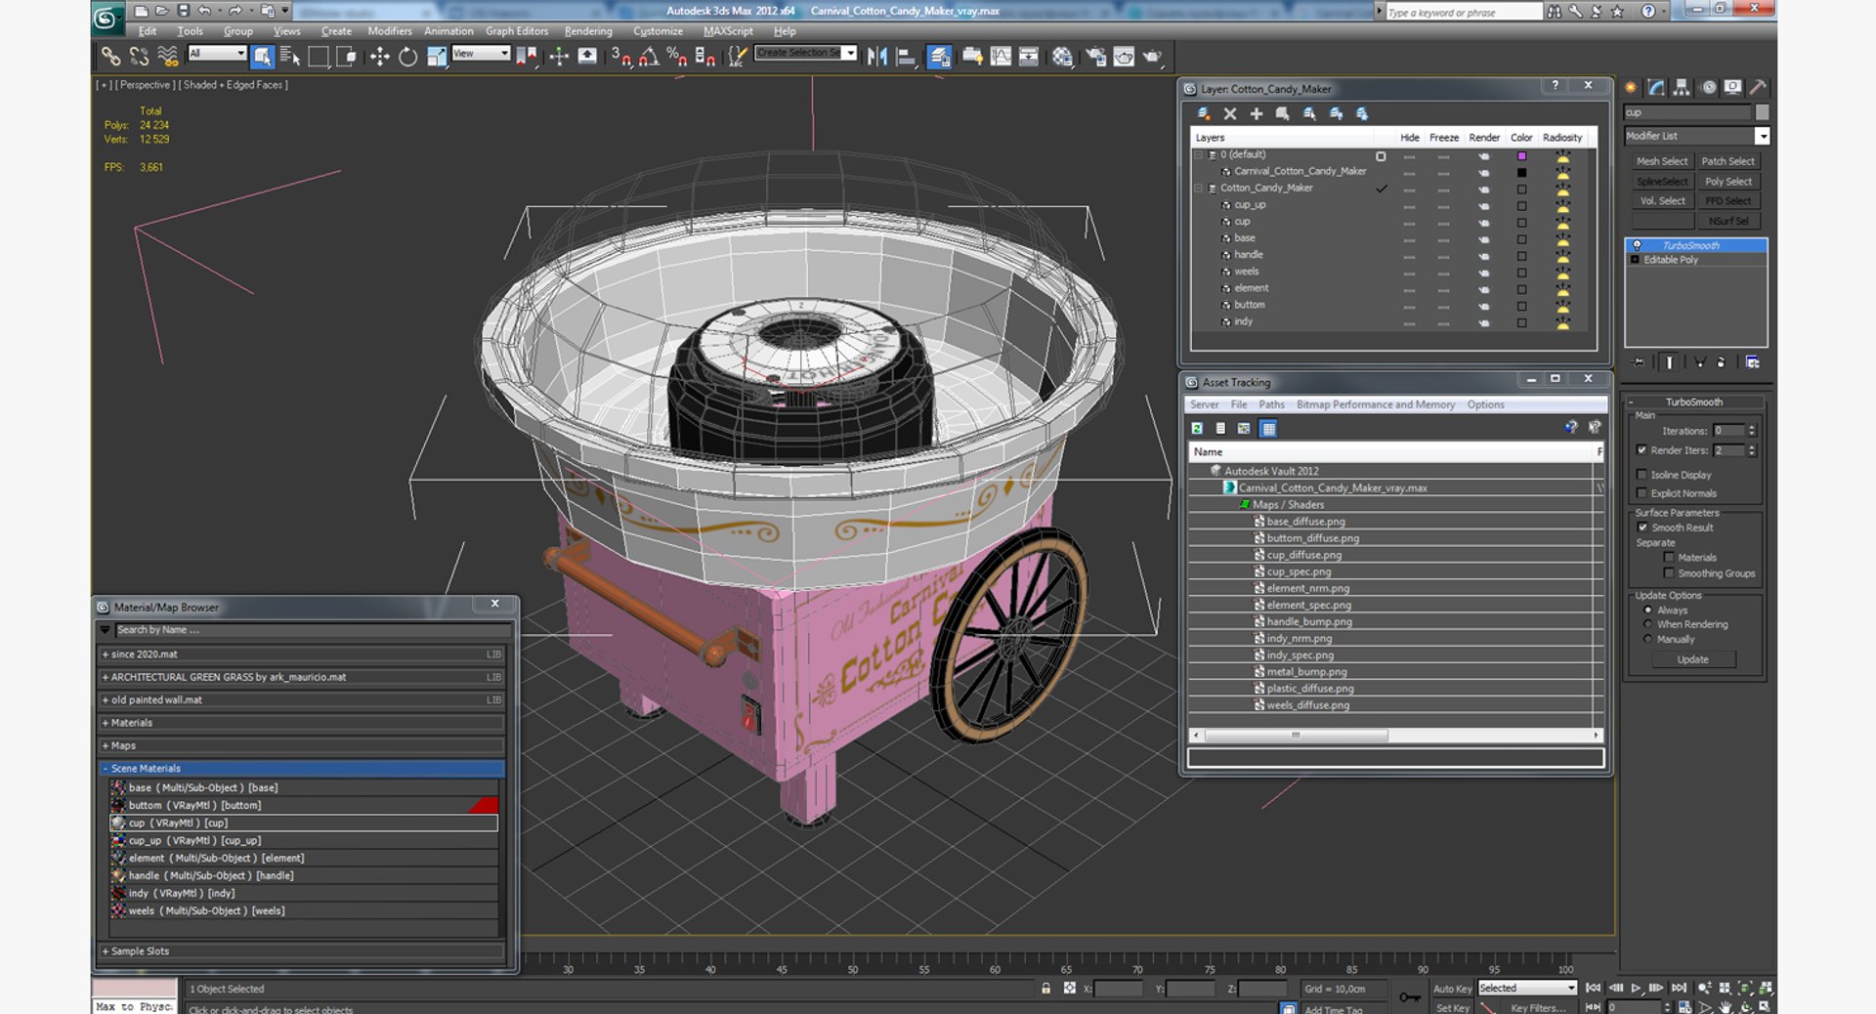Click the Play Animation button
The width and height of the screenshot is (1876, 1014).
1637,989
